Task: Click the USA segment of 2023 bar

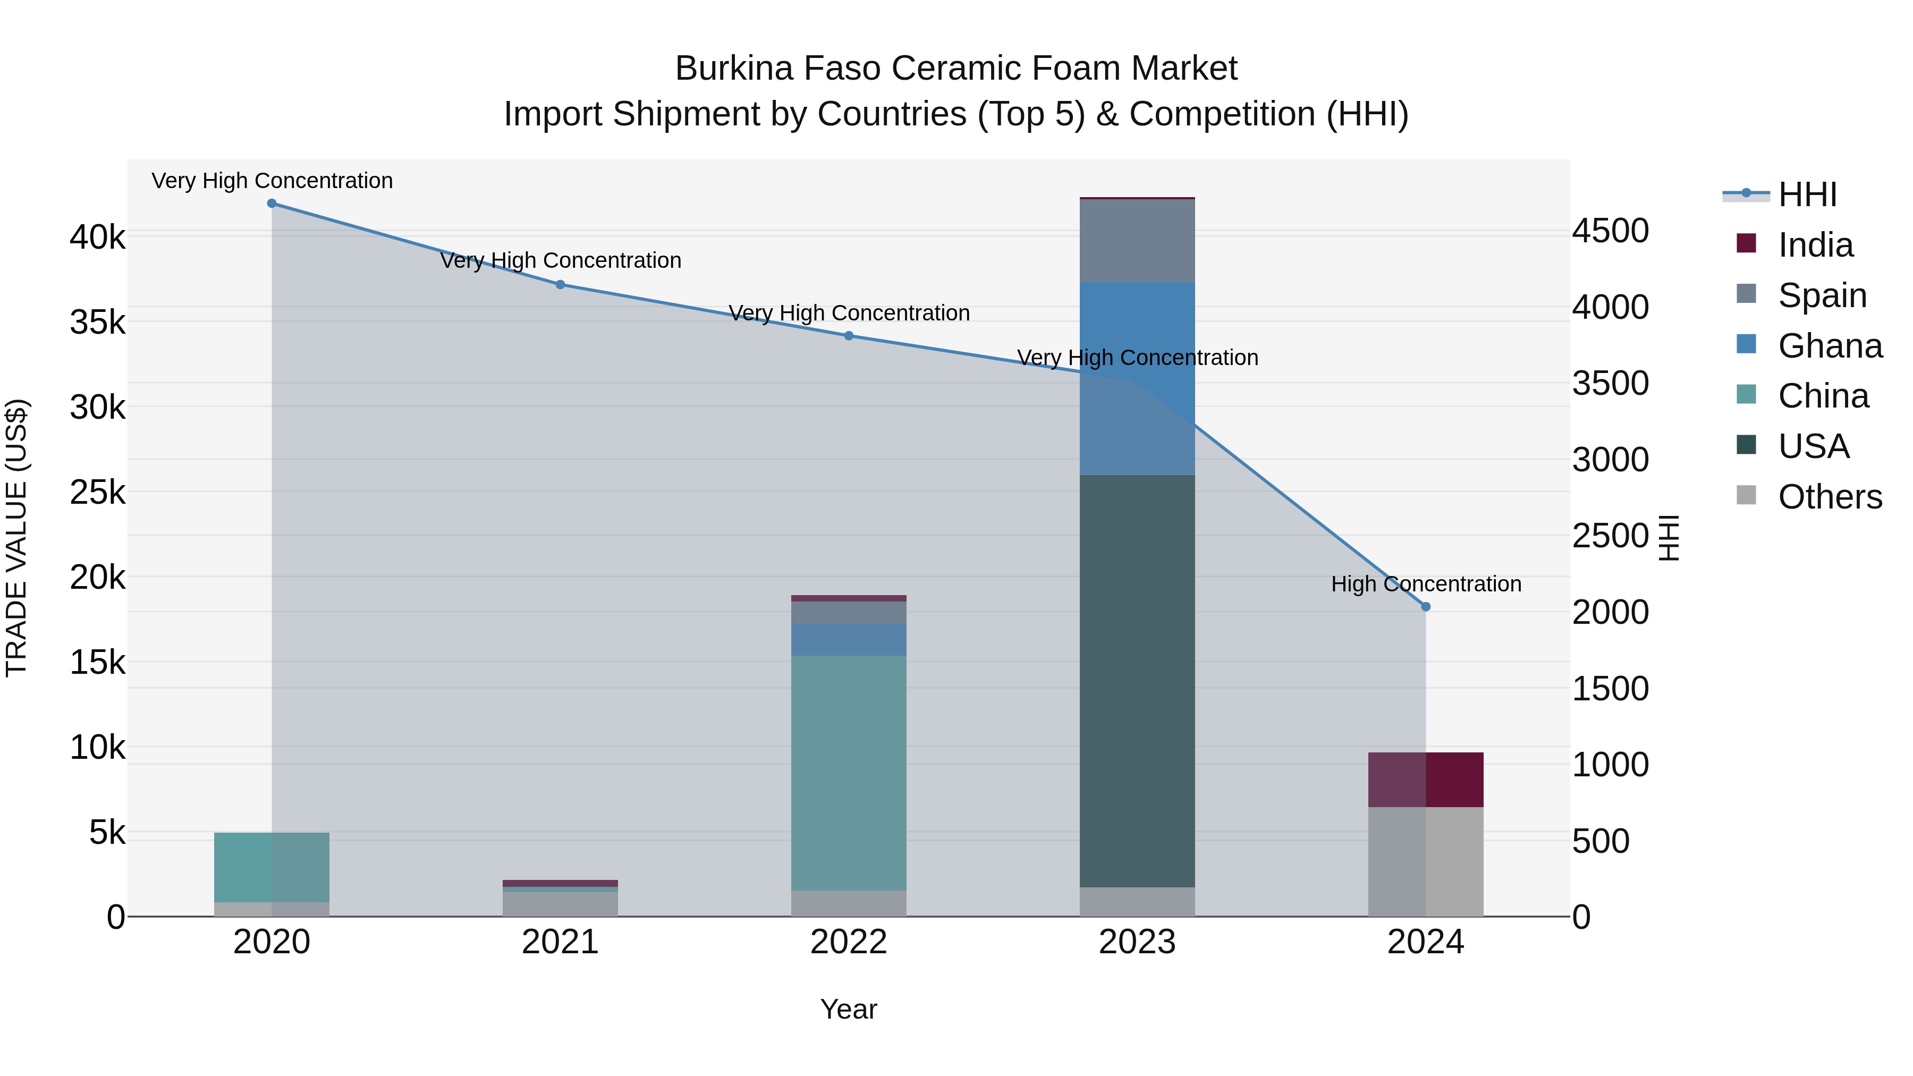Action: pos(1137,681)
